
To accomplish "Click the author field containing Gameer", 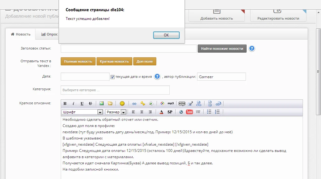I will [221, 77].
